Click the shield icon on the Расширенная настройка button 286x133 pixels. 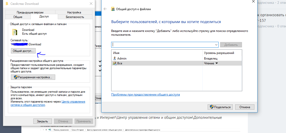coord(16,77)
